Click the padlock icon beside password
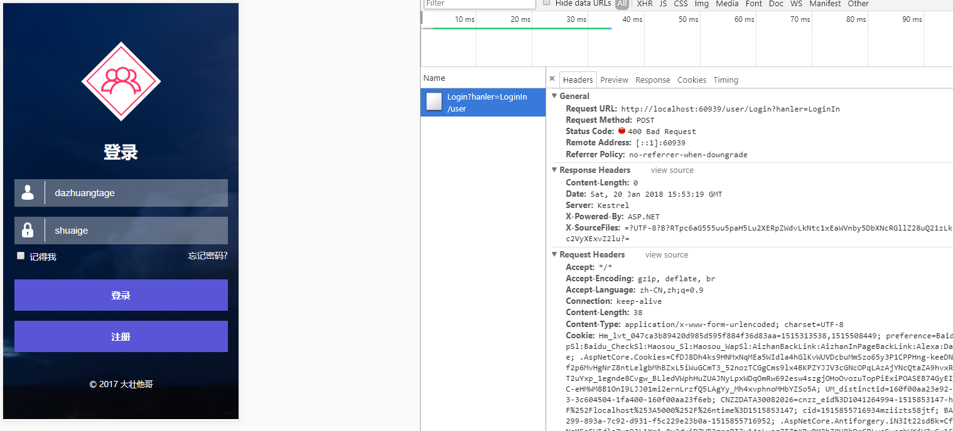This screenshot has height=431, width=953. coord(28,231)
